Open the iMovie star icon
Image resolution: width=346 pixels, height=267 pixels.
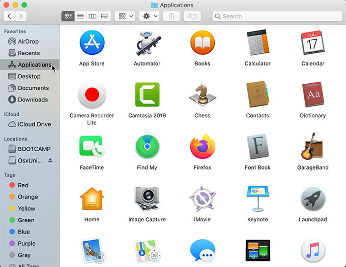(x=203, y=199)
